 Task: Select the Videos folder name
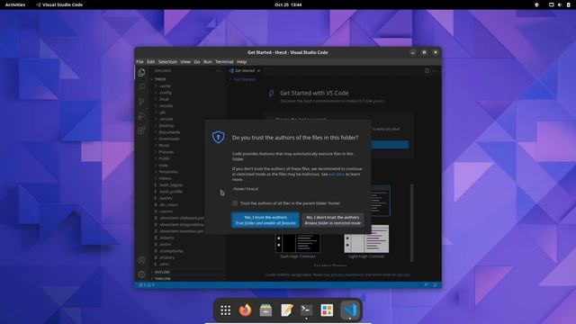click(165, 178)
